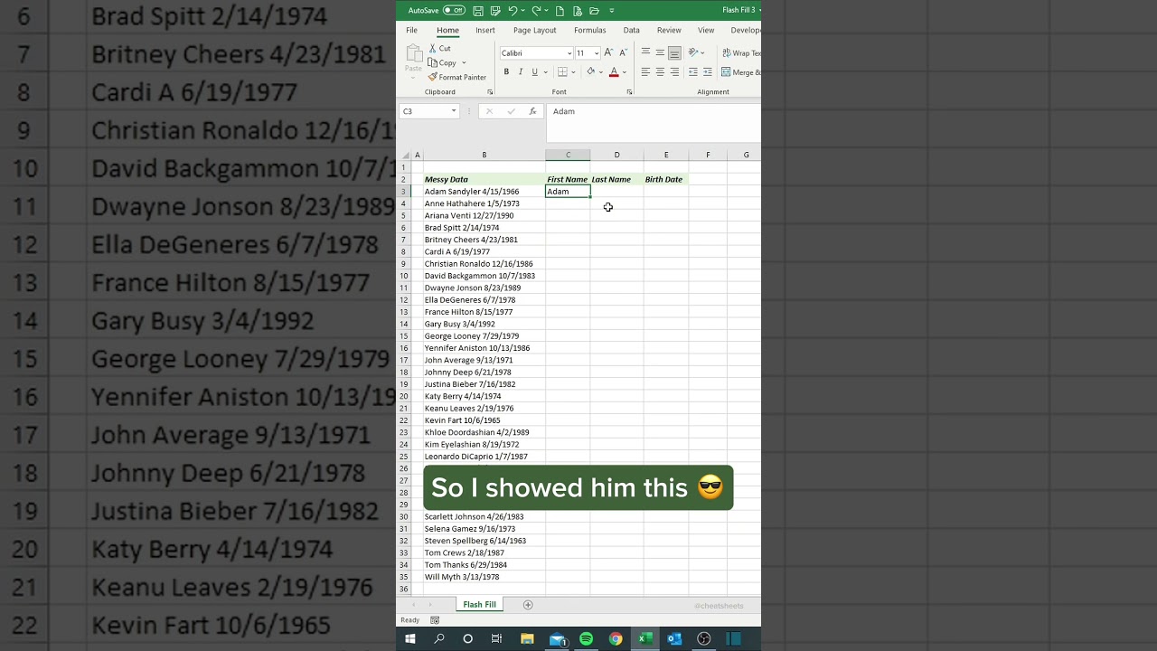Expand the Copy options arrow
1157x651 pixels.
point(464,63)
